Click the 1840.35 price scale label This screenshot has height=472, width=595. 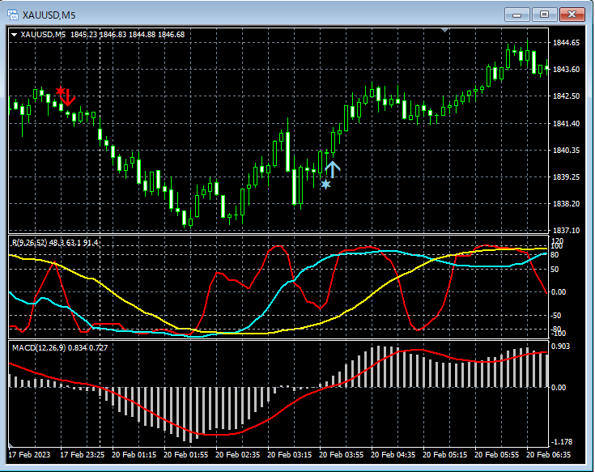point(566,150)
